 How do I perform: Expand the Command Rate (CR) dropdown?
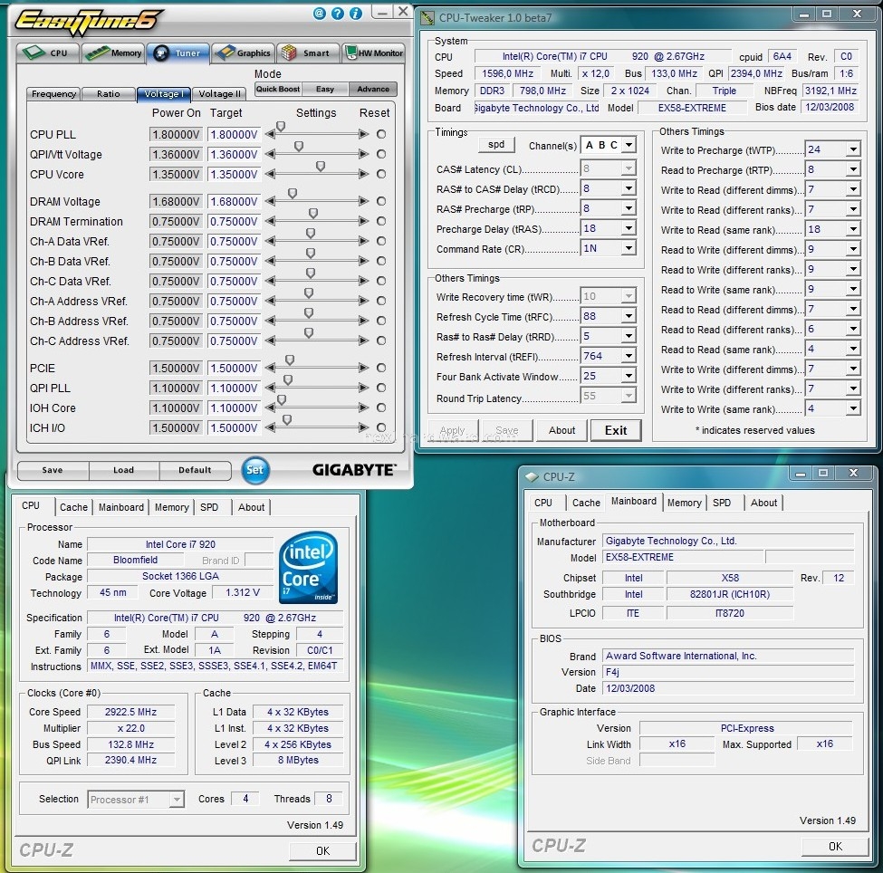tap(629, 248)
